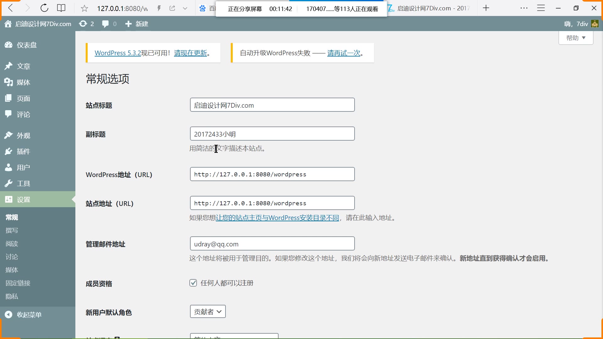Open the 仪表盘 dashboard icon
The height and width of the screenshot is (339, 603).
tap(9, 45)
